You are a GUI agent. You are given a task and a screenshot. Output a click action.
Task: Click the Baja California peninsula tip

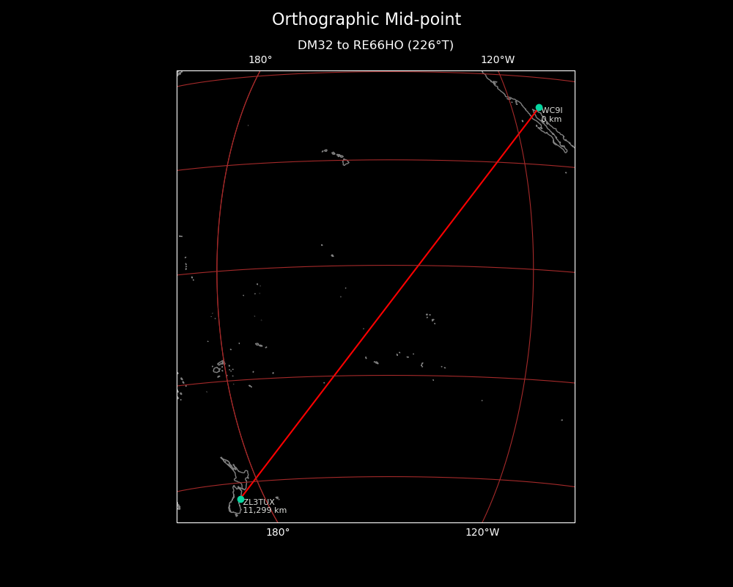(564, 150)
